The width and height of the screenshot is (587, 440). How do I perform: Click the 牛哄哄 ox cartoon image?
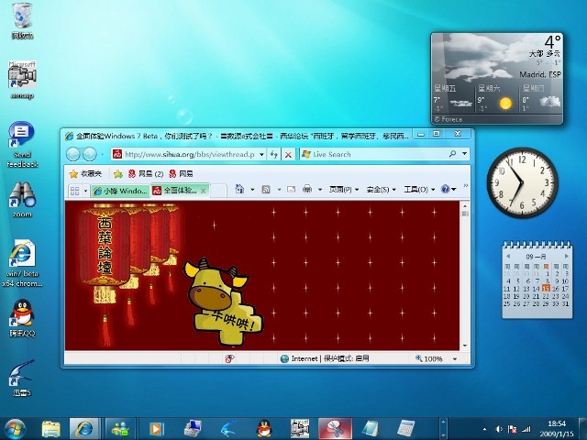[223, 302]
